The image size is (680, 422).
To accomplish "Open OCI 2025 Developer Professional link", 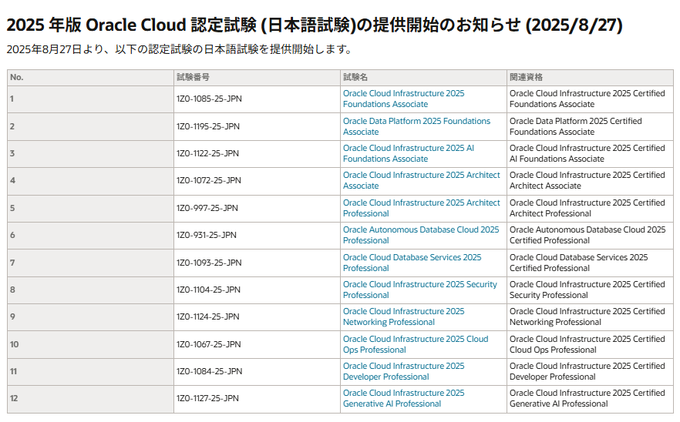I will (x=403, y=371).
